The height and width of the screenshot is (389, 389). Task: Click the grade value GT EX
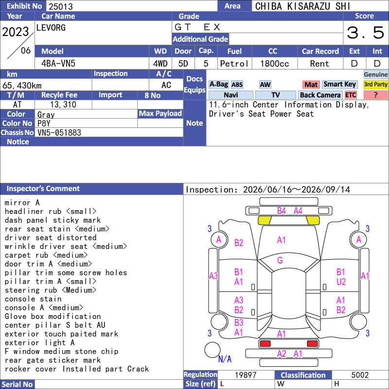[197, 27]
